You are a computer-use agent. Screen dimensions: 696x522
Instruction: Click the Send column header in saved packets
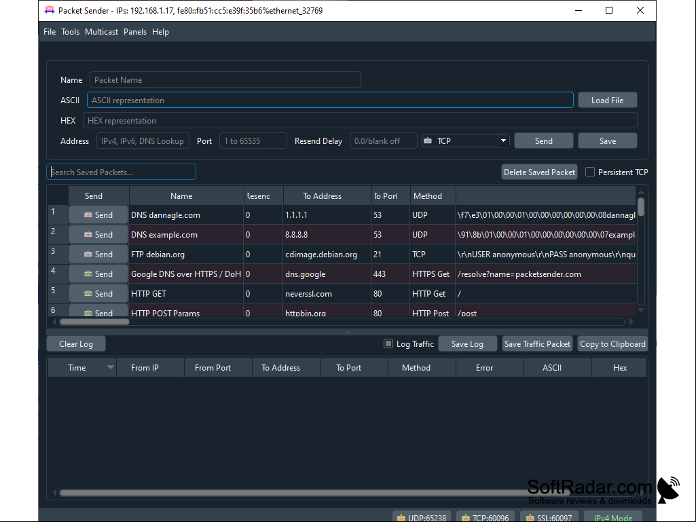point(98,195)
